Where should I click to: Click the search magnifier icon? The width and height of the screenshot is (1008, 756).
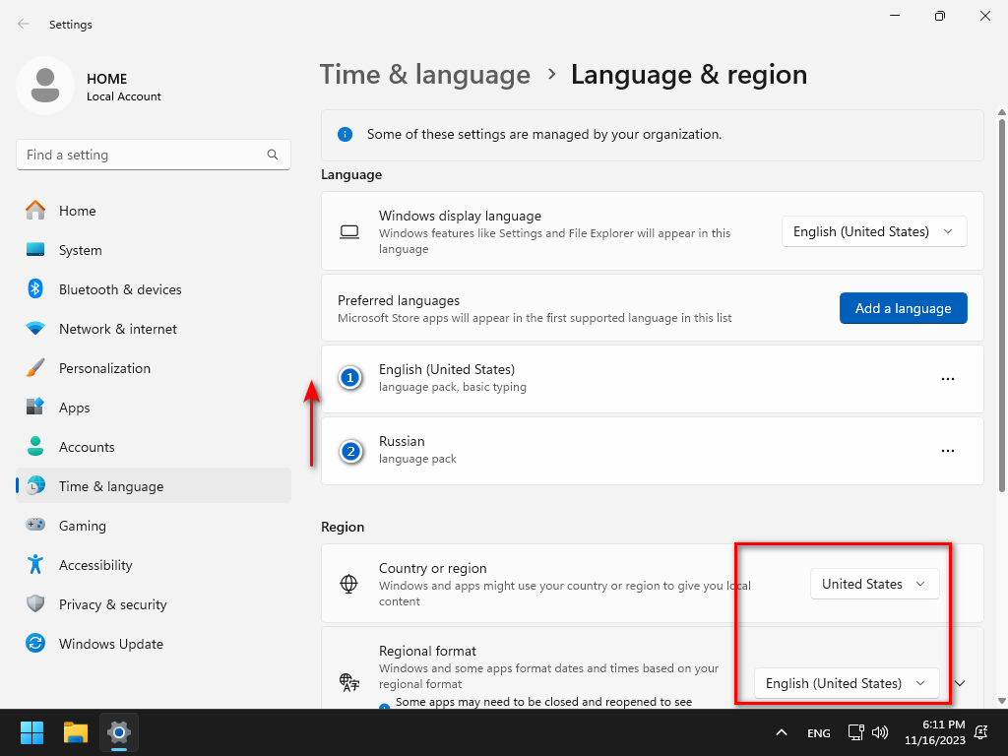tap(273, 155)
